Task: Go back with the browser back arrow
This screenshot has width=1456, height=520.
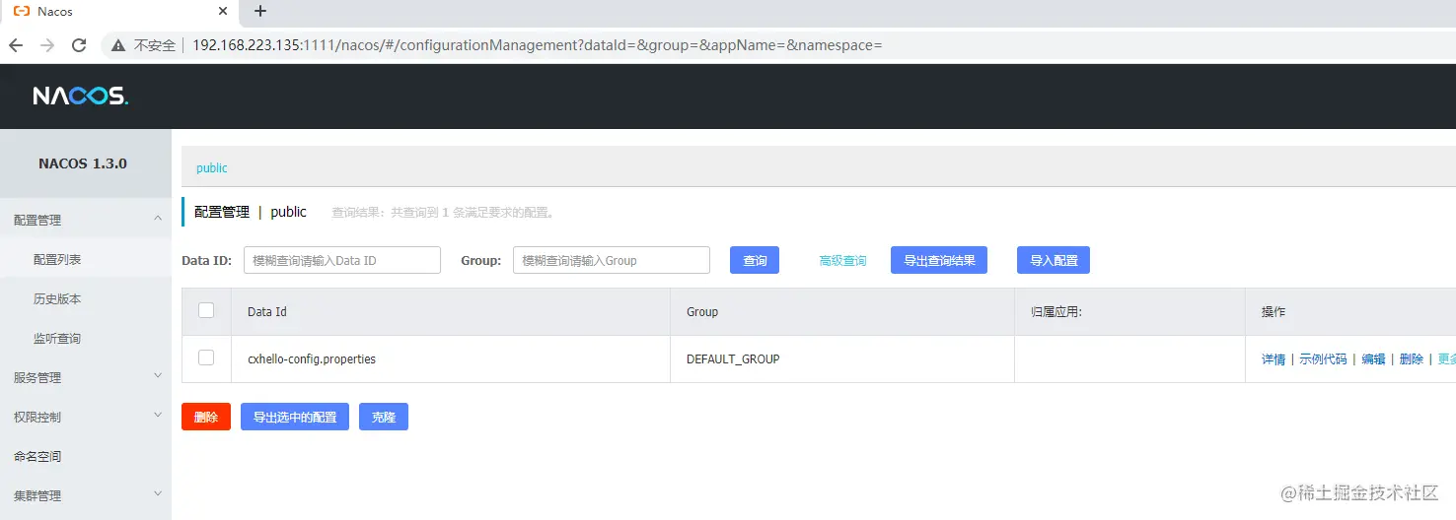Action: pyautogui.click(x=16, y=45)
